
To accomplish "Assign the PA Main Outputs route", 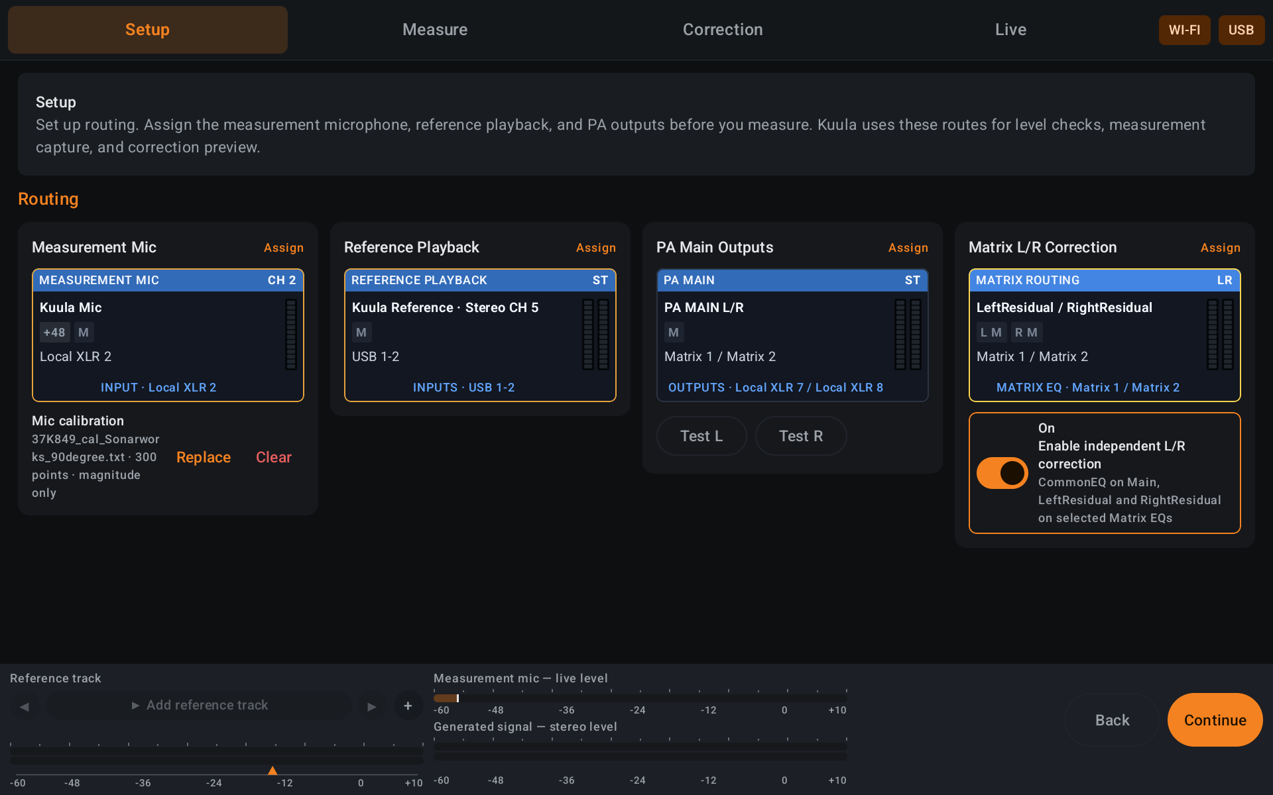I will [908, 248].
